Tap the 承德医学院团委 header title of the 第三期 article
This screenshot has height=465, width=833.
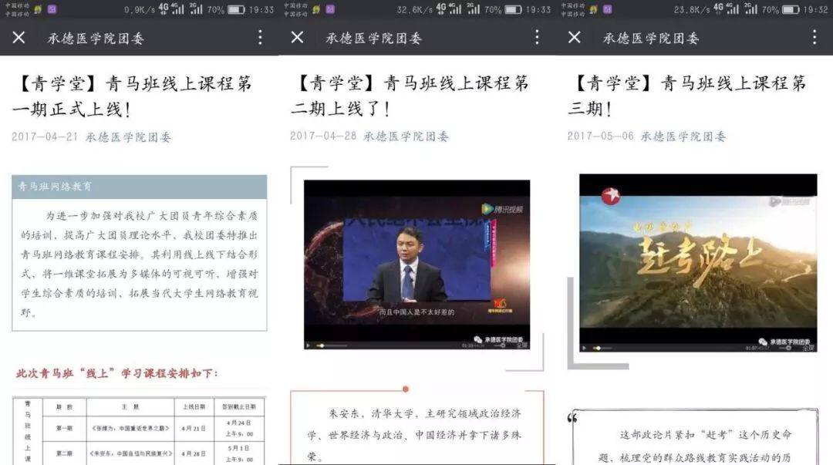tap(651, 38)
